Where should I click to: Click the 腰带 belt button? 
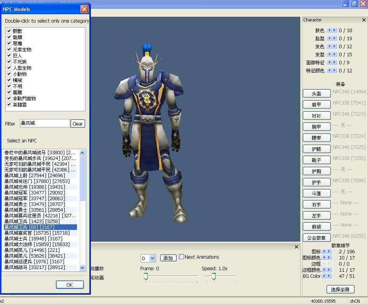point(317,138)
